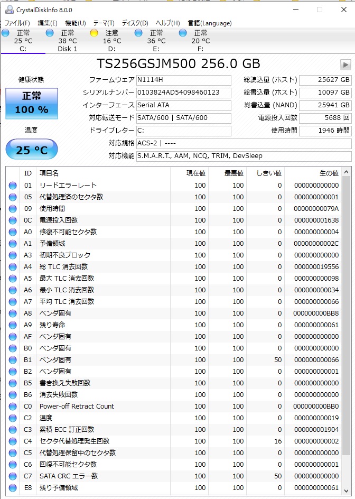Click the scrollbar down arrow in SMART list

(x=347, y=491)
